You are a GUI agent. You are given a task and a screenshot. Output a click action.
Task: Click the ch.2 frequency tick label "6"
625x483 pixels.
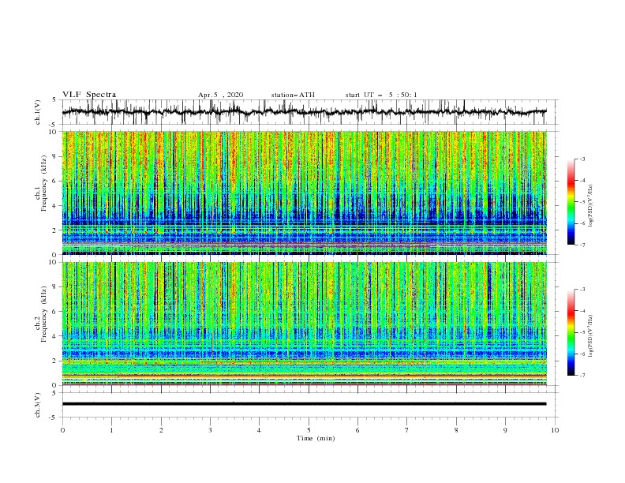click(x=55, y=312)
